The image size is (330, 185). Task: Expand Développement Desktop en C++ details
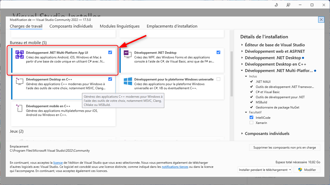point(242,64)
